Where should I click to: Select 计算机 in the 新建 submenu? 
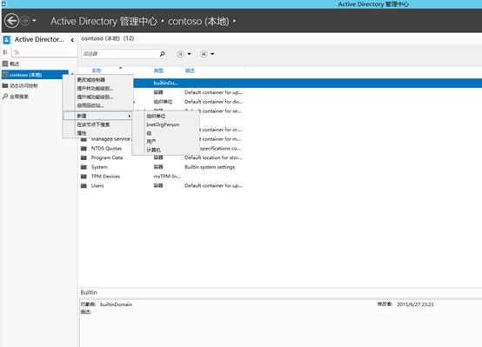[x=153, y=150]
